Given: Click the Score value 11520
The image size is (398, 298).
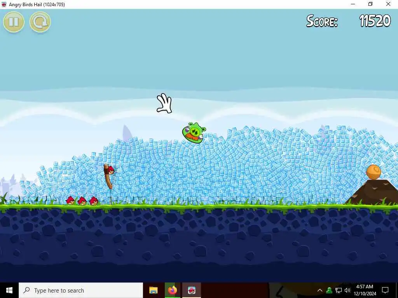Looking at the screenshot, I should (x=375, y=21).
